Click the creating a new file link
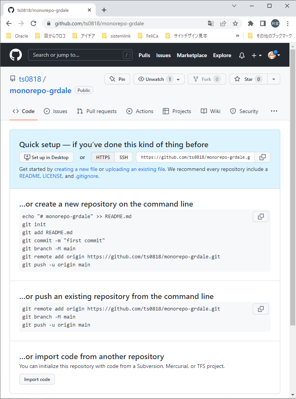Viewport: 296px width, 399px height. [x=76, y=169]
